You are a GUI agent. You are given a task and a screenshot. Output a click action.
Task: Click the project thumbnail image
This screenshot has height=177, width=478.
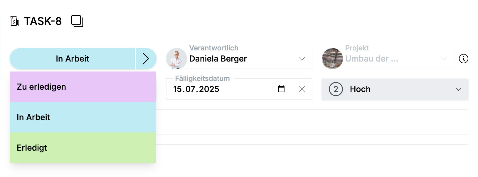(x=332, y=59)
